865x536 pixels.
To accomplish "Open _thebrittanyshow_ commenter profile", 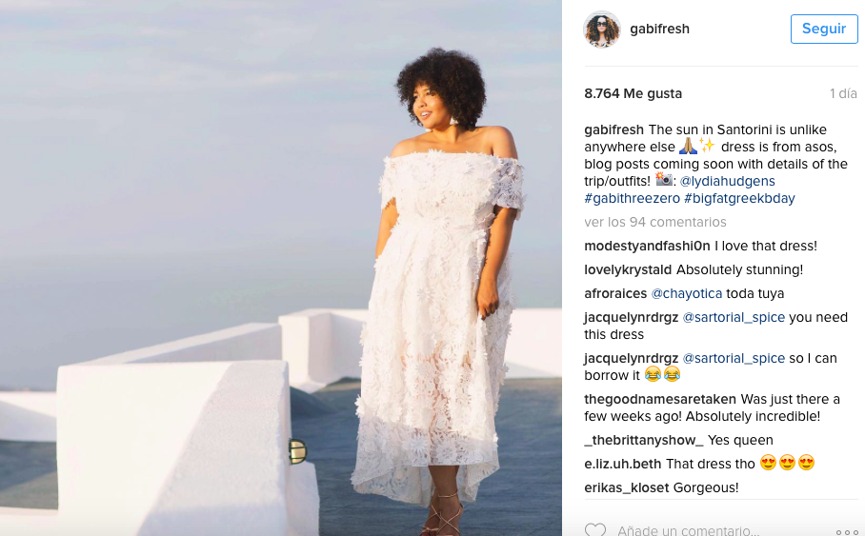I will click(644, 440).
